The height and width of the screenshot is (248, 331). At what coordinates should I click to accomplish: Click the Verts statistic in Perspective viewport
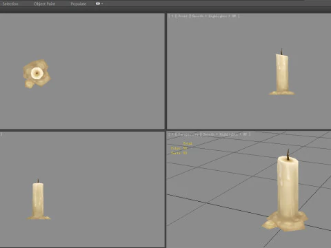click(x=179, y=153)
